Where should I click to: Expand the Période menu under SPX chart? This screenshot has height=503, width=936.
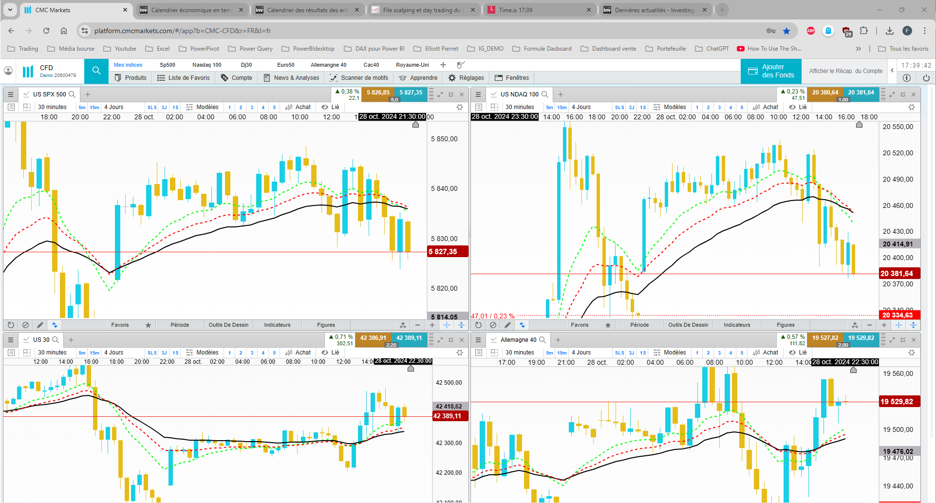tap(180, 325)
